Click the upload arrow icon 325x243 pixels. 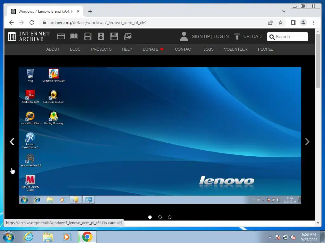[x=237, y=36]
